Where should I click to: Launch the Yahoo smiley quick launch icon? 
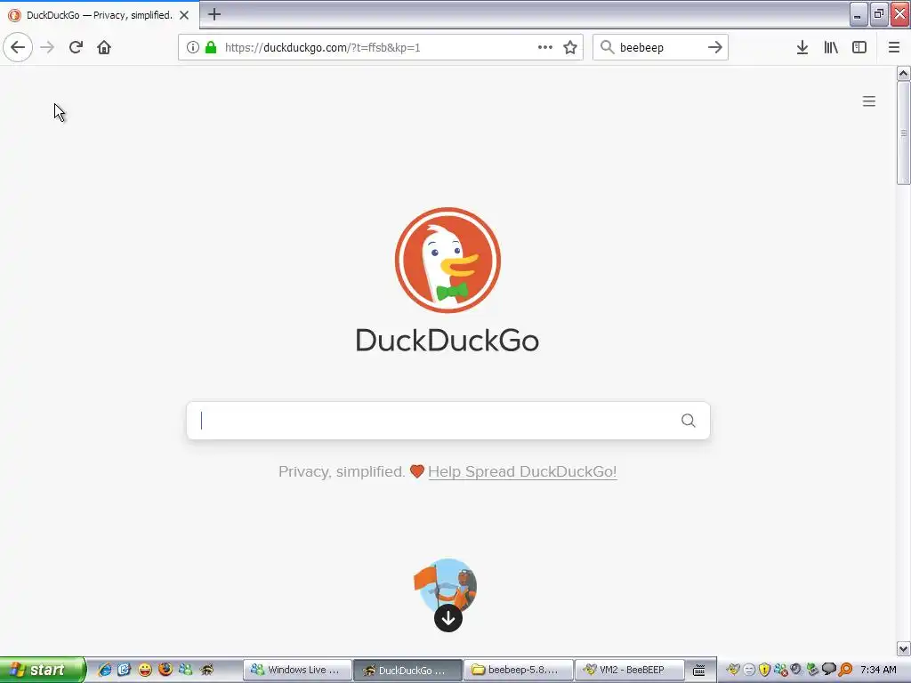click(145, 670)
